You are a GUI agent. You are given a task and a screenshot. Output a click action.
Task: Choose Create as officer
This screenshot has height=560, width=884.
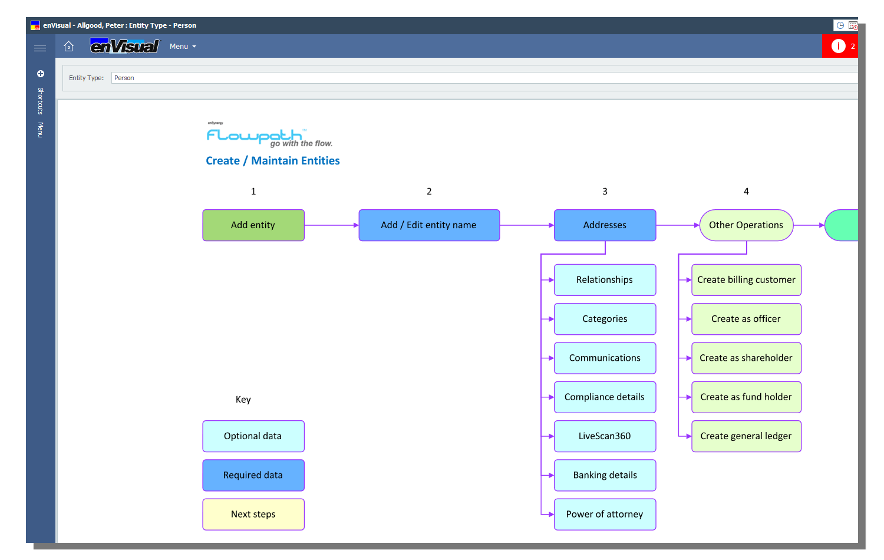coord(746,319)
